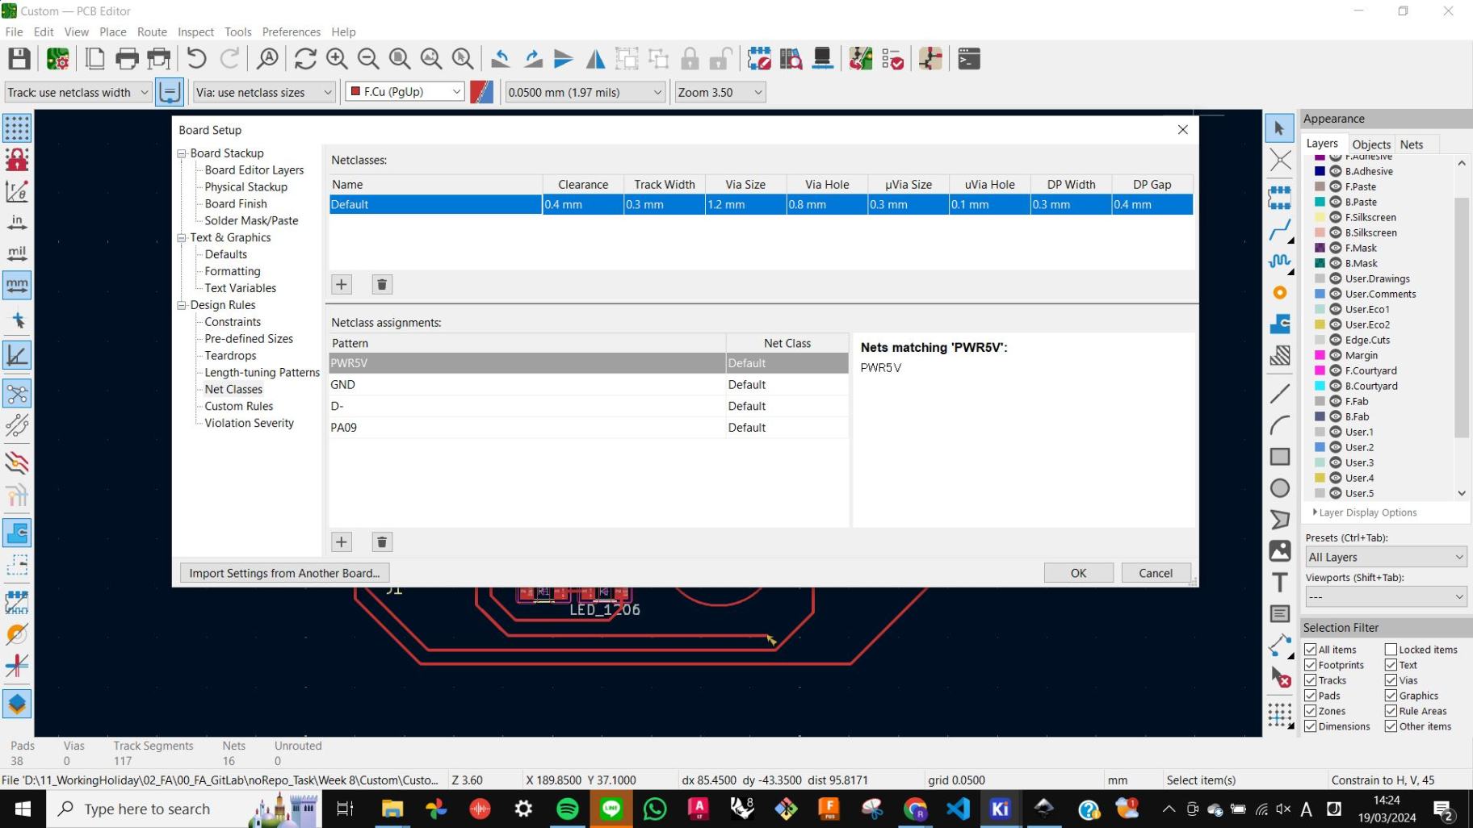1473x828 pixels.
Task: Toggle Vias checkbox in Selection Filter
Action: click(x=1391, y=680)
